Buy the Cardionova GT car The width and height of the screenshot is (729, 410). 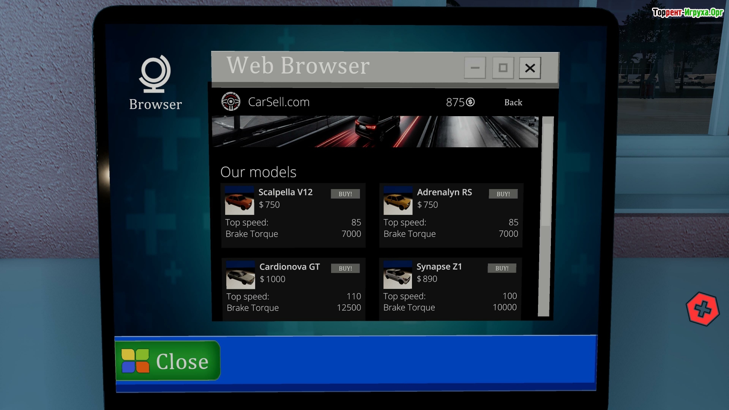tap(345, 268)
